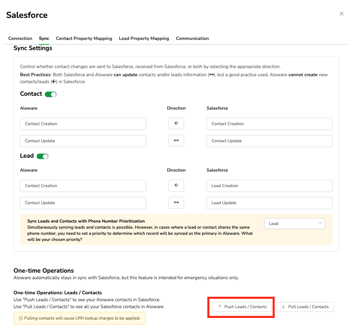The width and height of the screenshot is (351, 333).
Task: Click "One-time Operations: Leads / Contacts" subheading
Action: click(x=58, y=293)
